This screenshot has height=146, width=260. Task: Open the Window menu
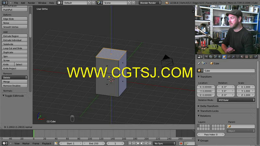[42, 3]
